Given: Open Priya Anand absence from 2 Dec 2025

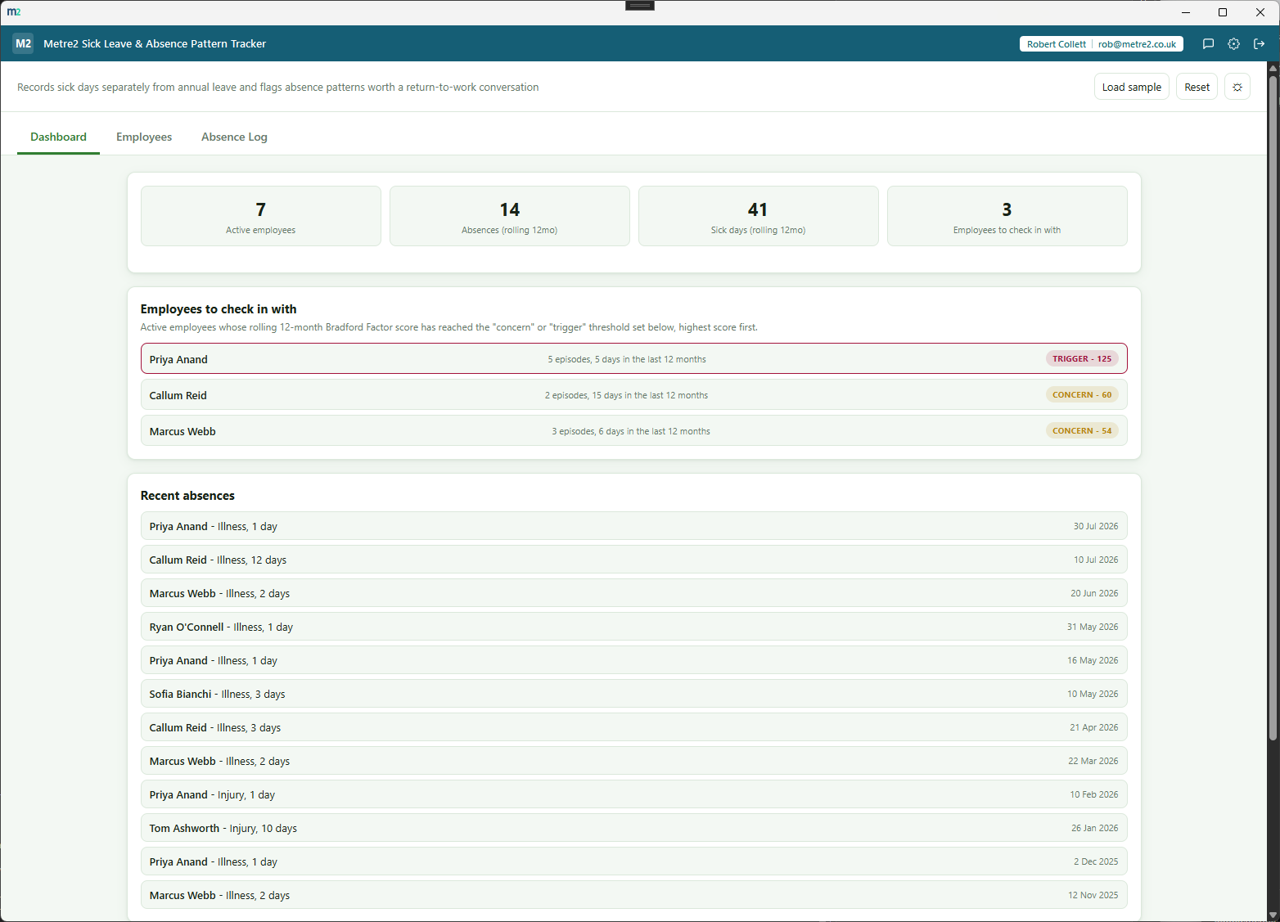Looking at the screenshot, I should (x=634, y=861).
